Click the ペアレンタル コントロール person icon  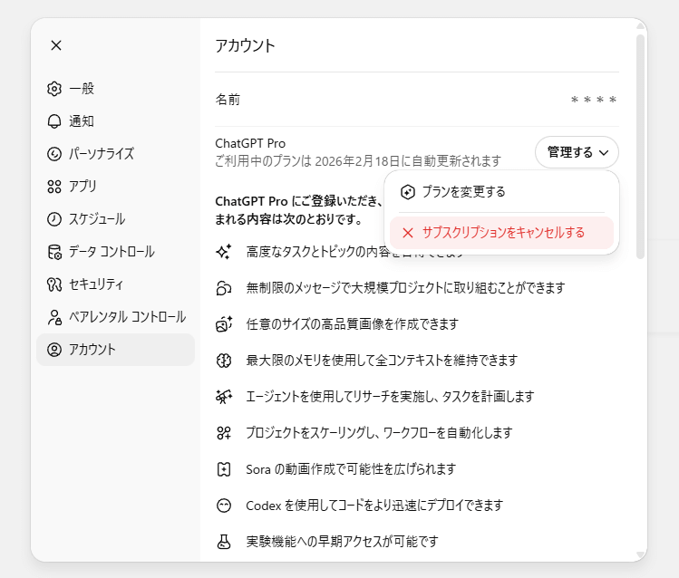[54, 317]
